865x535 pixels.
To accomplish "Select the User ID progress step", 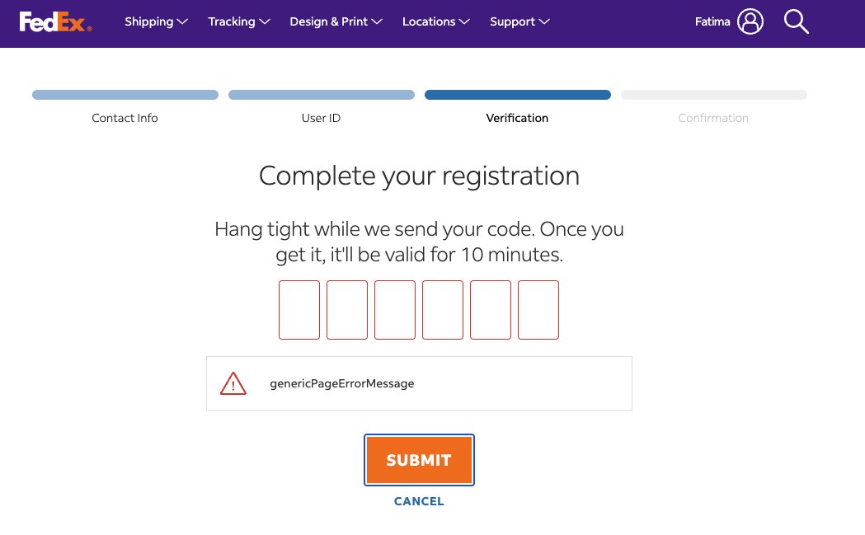I will (x=321, y=118).
